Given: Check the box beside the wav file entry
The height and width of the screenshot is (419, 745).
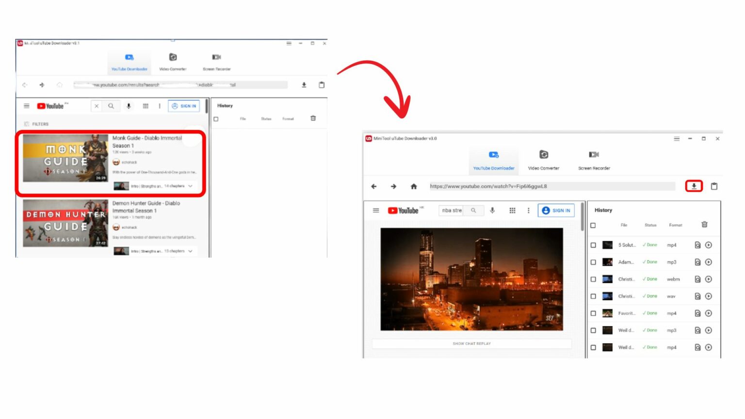Looking at the screenshot, I should coord(593,296).
